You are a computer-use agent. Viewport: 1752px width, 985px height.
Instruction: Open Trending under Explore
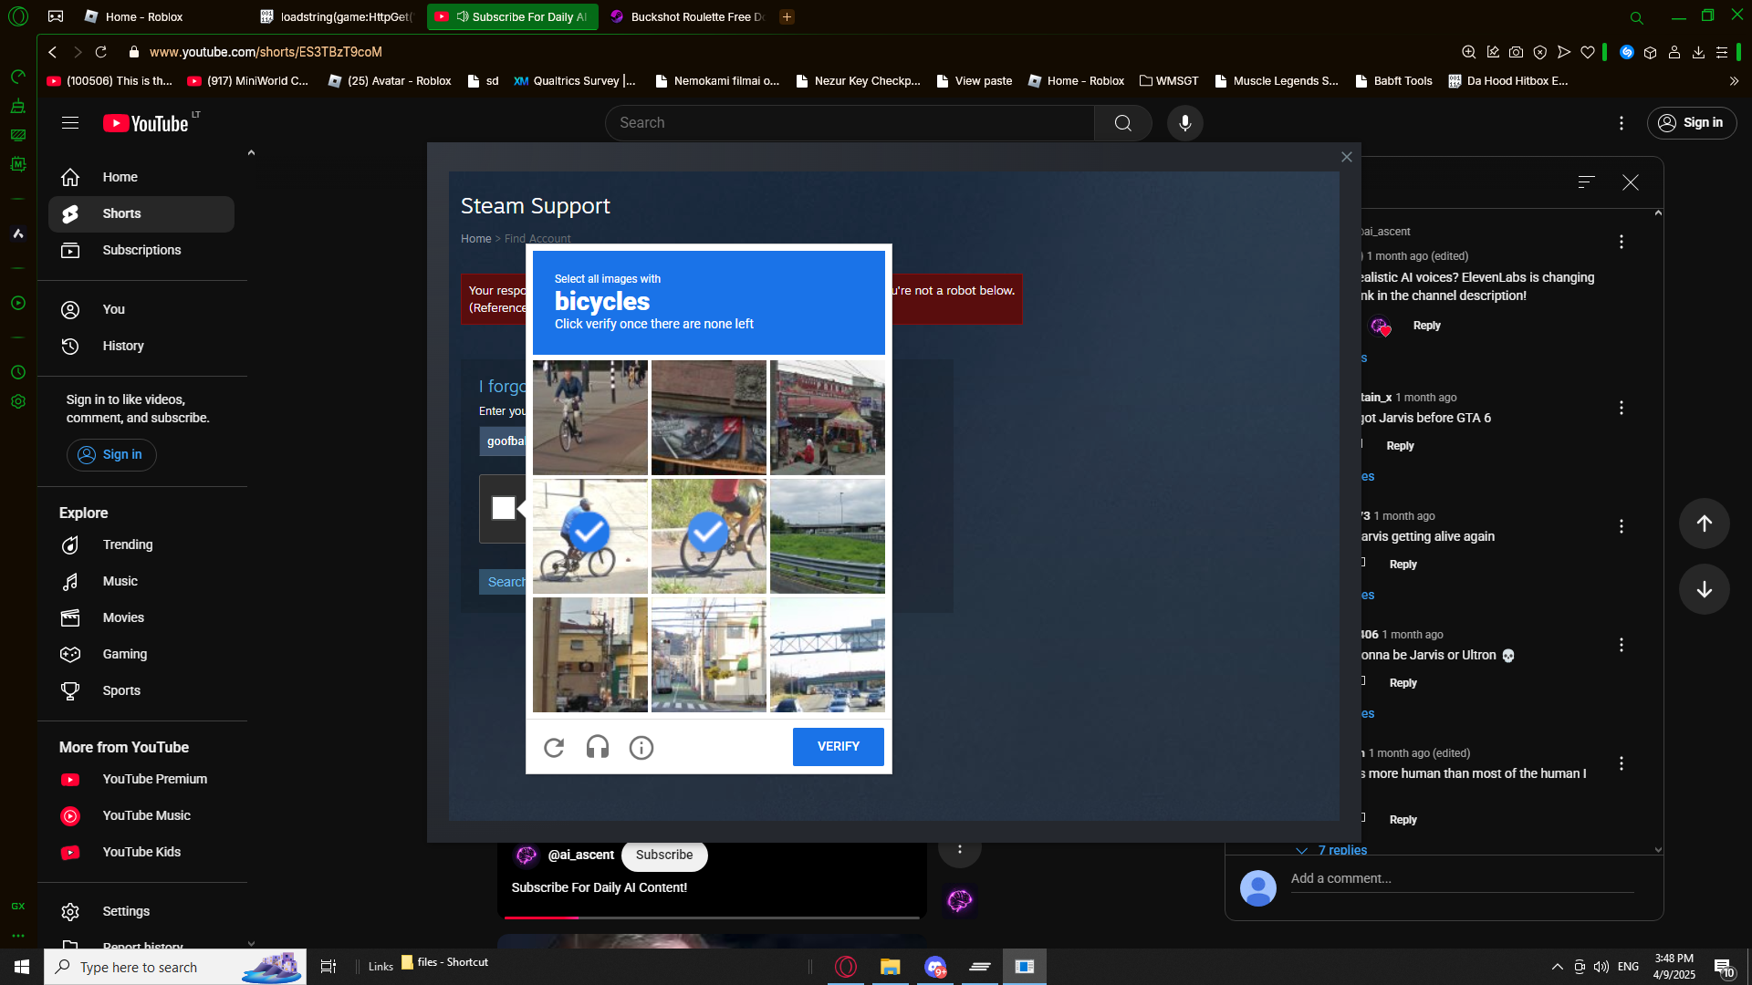[x=141, y=545]
